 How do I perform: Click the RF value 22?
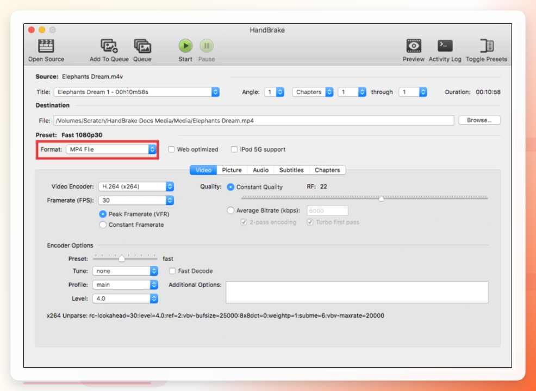[323, 187]
